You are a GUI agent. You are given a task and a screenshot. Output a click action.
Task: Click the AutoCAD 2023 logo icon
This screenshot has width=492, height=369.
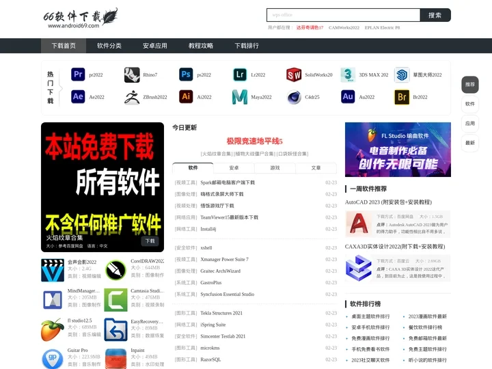click(359, 223)
